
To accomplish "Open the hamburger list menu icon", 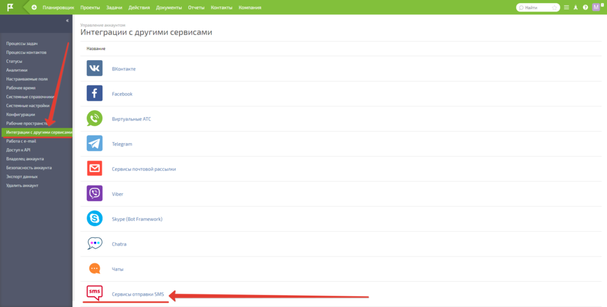I will (567, 8).
